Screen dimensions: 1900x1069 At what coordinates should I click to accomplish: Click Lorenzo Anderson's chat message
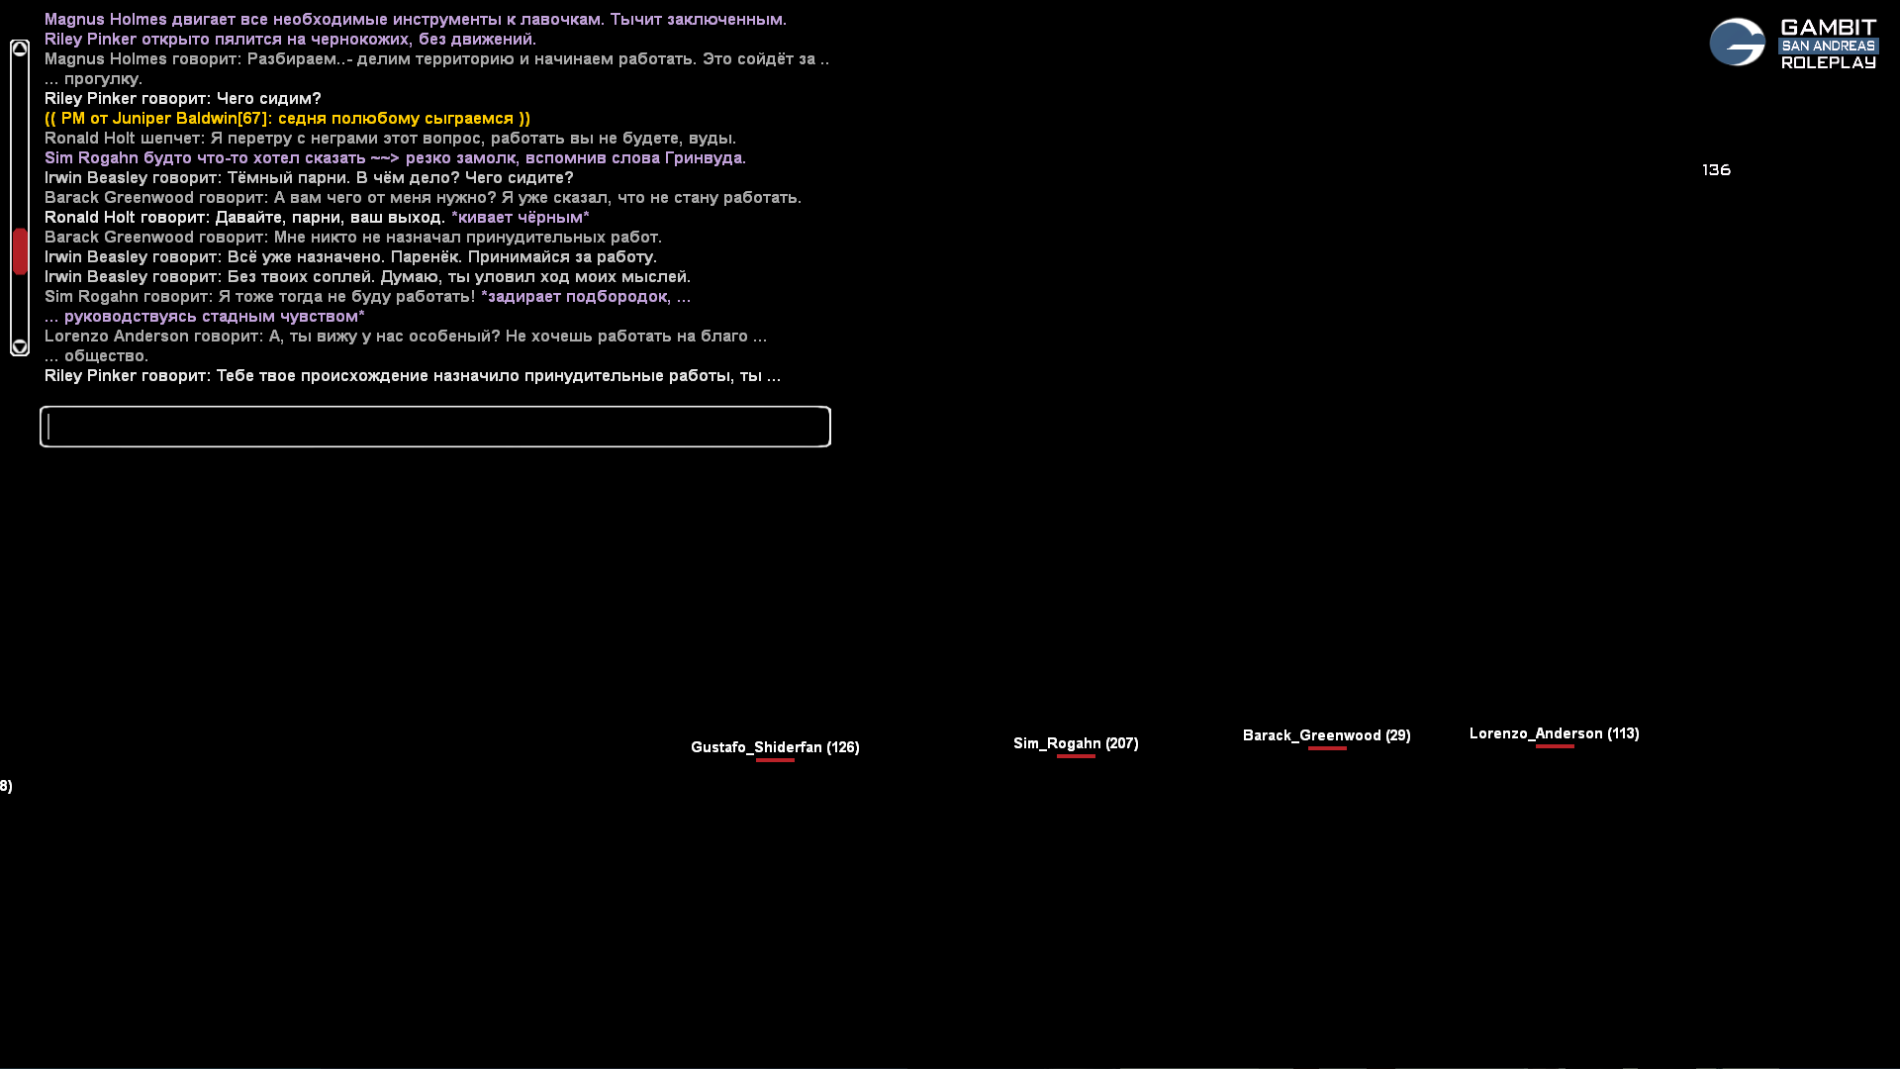click(406, 337)
